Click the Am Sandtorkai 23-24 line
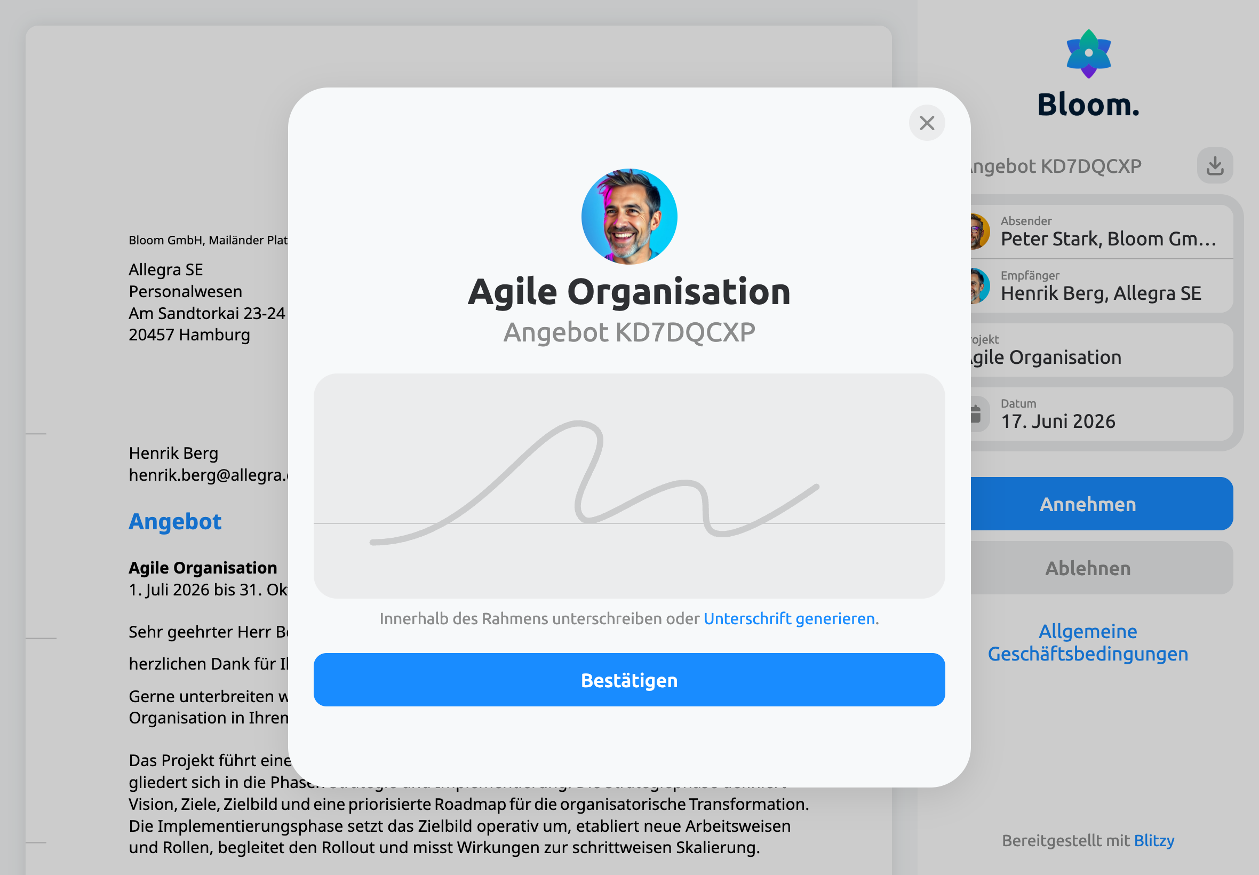Image resolution: width=1259 pixels, height=875 pixels. point(206,313)
